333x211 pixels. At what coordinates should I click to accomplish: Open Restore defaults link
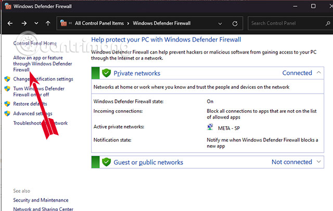[30, 104]
